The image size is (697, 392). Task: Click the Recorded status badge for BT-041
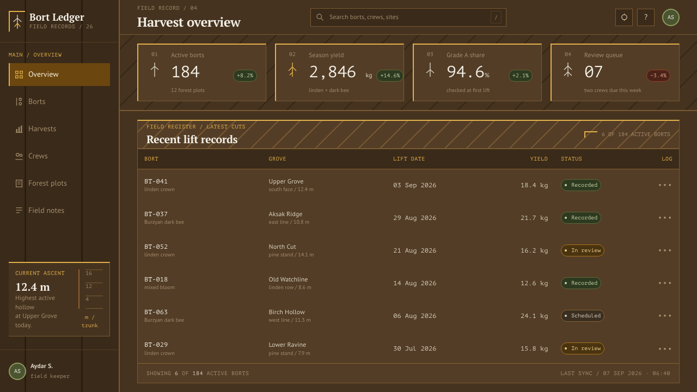581,185
